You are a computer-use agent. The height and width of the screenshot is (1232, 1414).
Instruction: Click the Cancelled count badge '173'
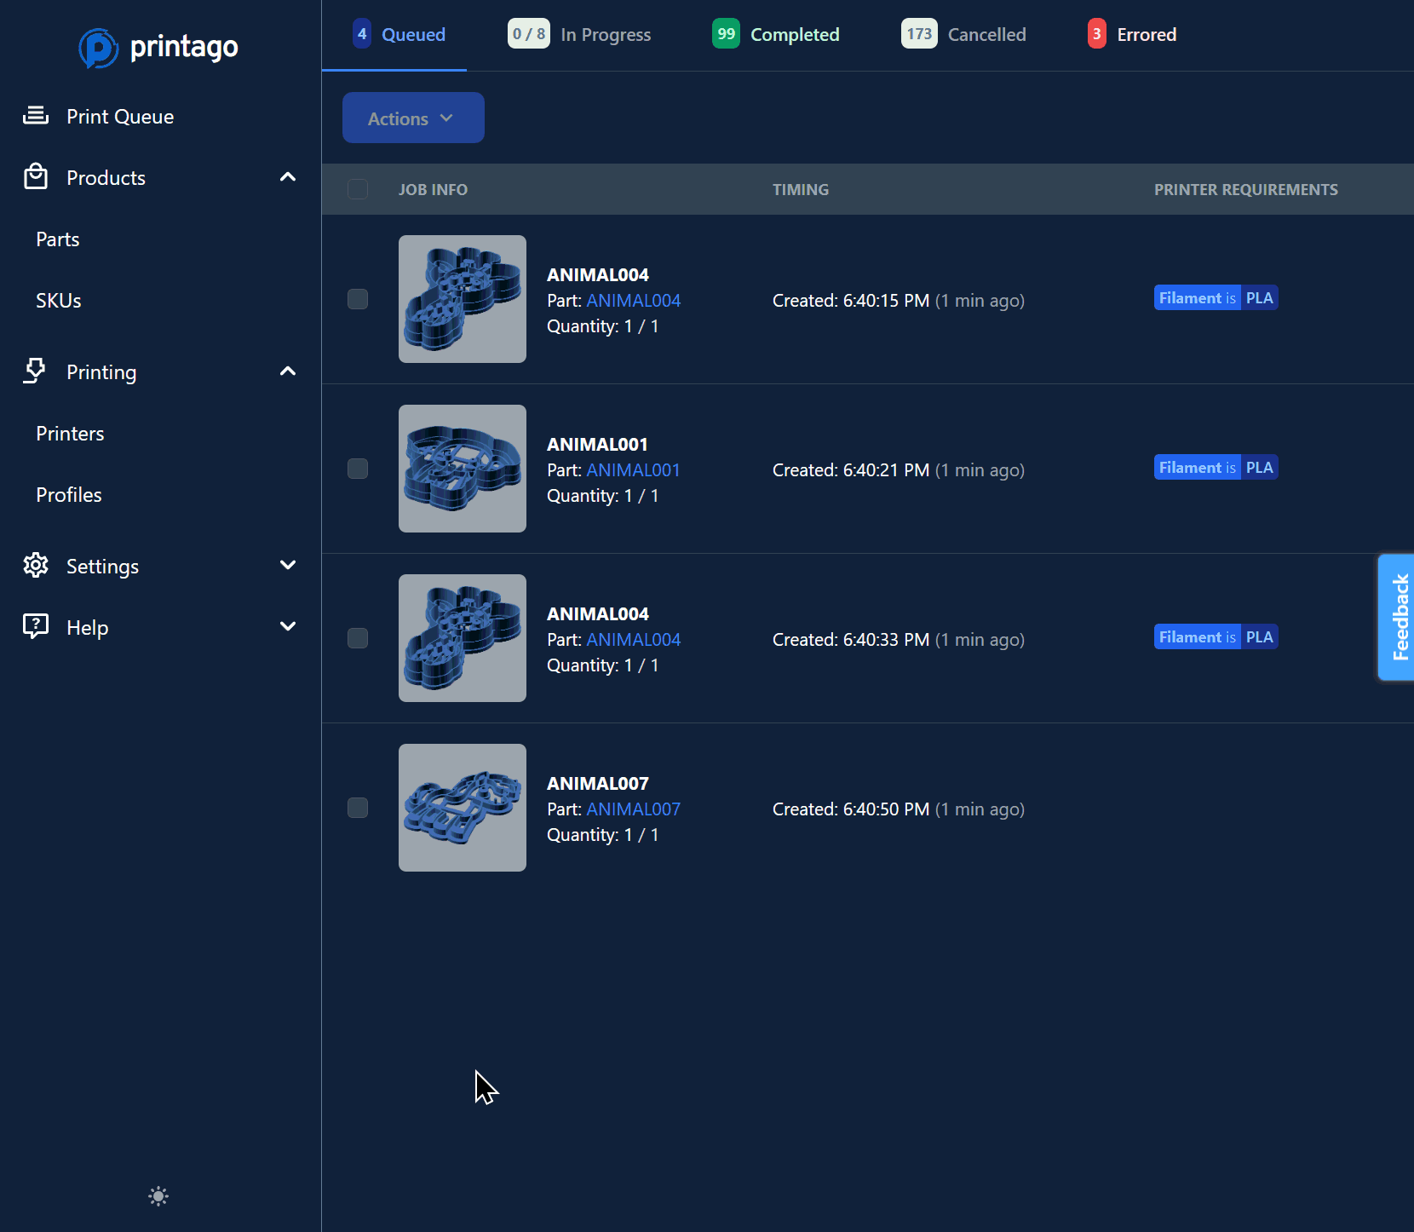point(919,34)
